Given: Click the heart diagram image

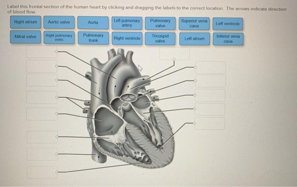Looking at the screenshot, I should (131, 108).
